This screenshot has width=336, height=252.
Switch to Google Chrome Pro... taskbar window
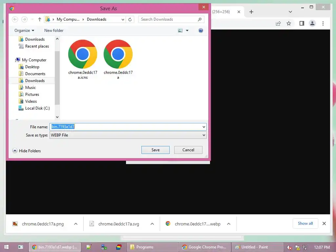(x=205, y=247)
